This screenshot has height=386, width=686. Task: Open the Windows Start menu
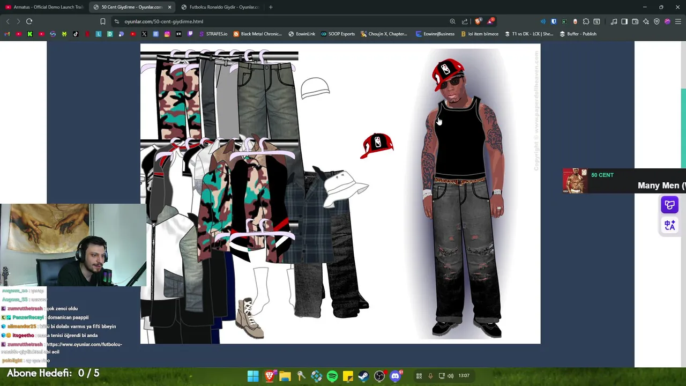(253, 376)
